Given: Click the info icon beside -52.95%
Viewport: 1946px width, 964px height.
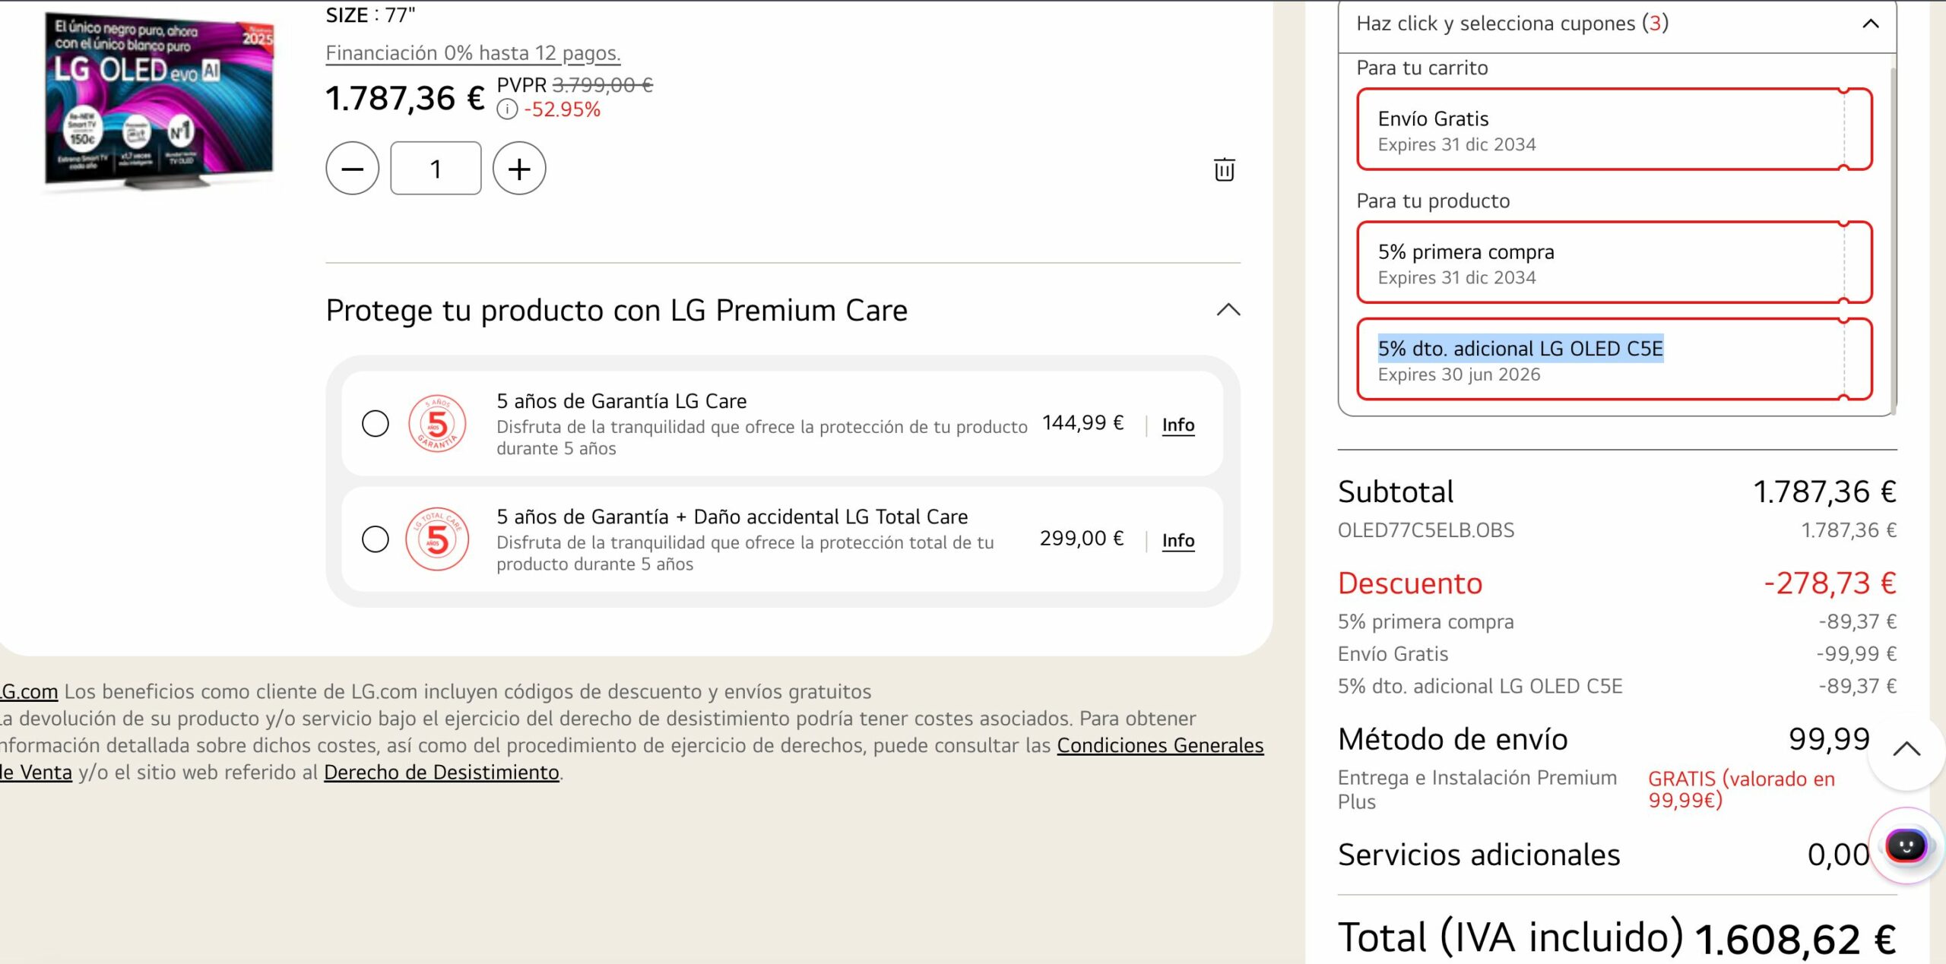Looking at the screenshot, I should [x=507, y=110].
